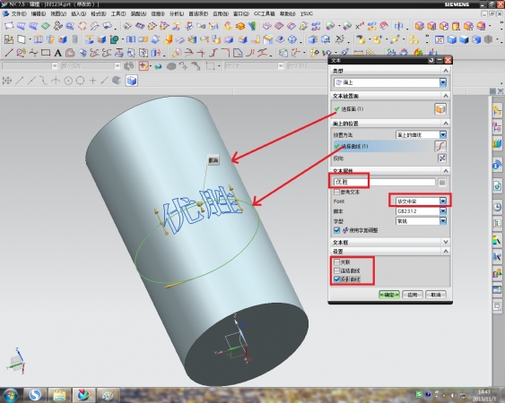The width and height of the screenshot is (505, 403).
Task: Open the Font dropdown 华文中宋
Action: point(421,201)
